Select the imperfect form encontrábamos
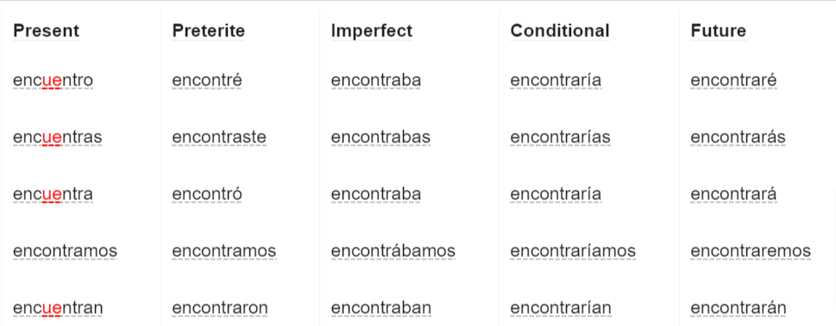This screenshot has height=326, width=836. click(393, 251)
